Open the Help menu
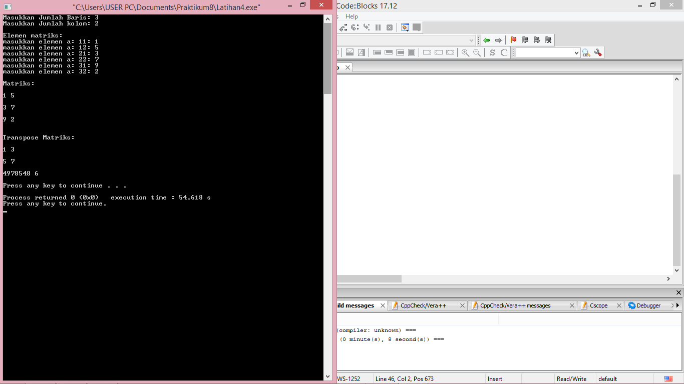 [x=352, y=16]
